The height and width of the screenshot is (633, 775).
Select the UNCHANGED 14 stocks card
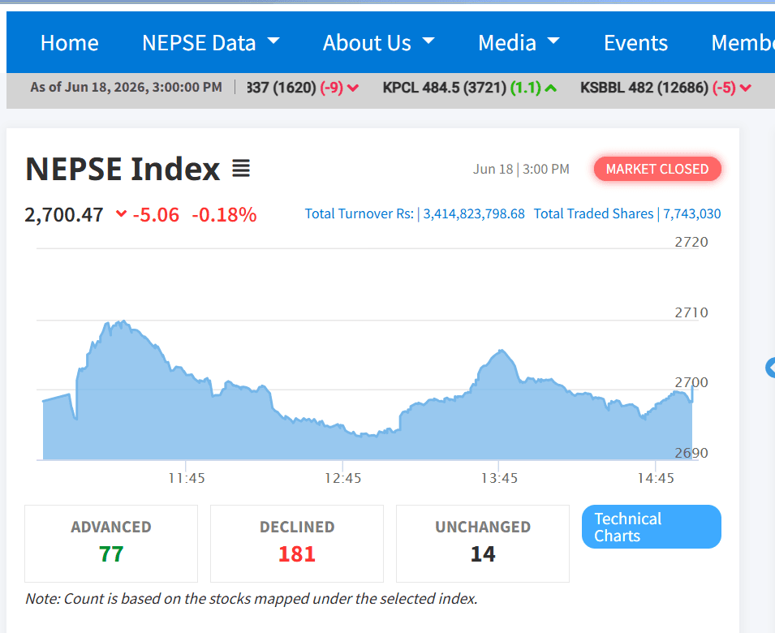(x=483, y=544)
